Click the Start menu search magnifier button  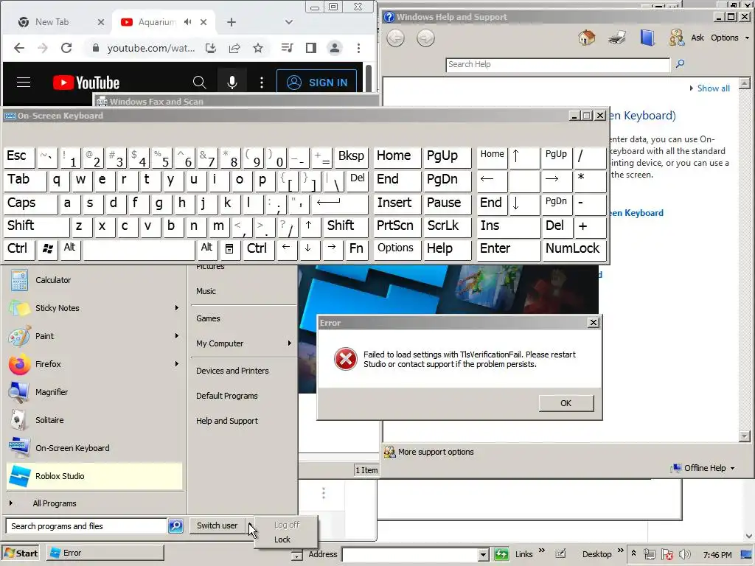pos(175,526)
